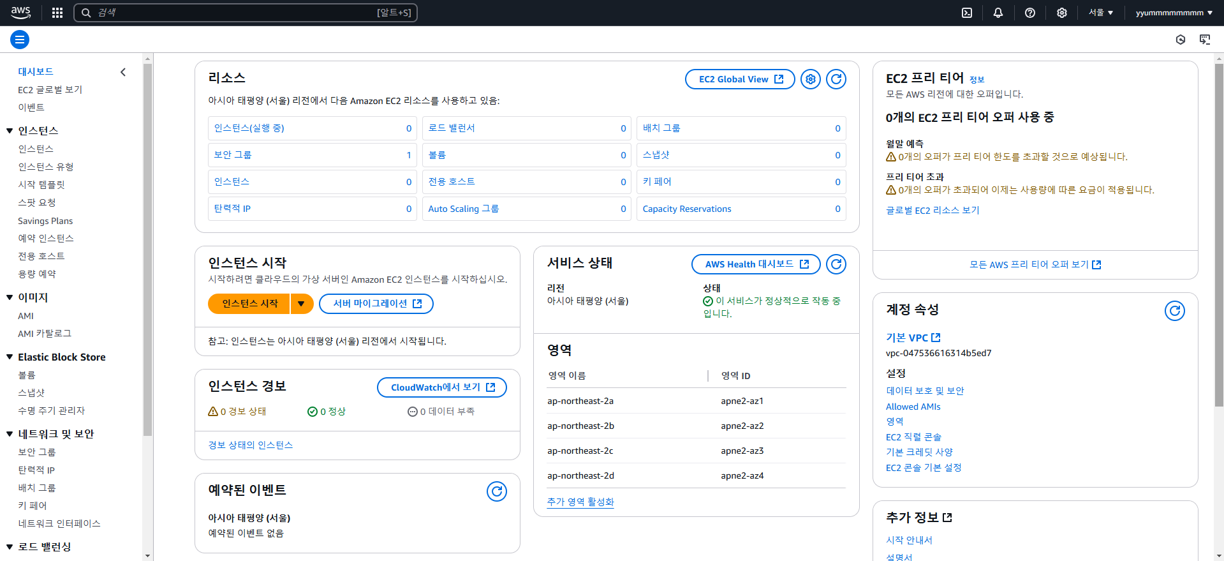Open the top bar settings gear
Image resolution: width=1224 pixels, height=561 pixels.
tap(1062, 13)
